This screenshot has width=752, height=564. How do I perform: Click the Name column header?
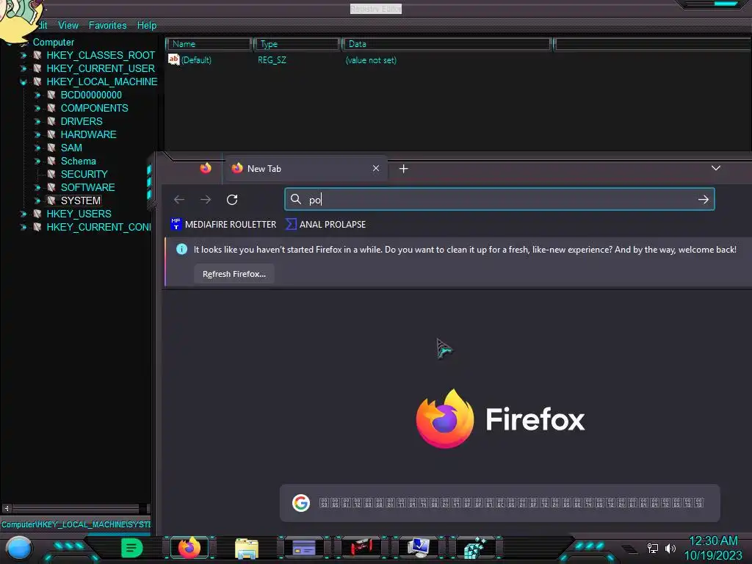(209, 44)
